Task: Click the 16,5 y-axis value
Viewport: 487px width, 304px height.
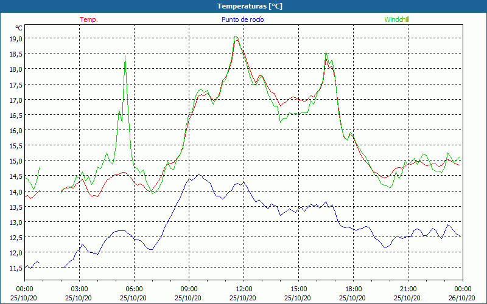Action: [x=16, y=115]
